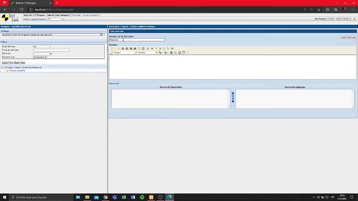The width and height of the screenshot is (358, 201).
Task: Click the Nombre de la Test Suite field
Action: (136, 40)
